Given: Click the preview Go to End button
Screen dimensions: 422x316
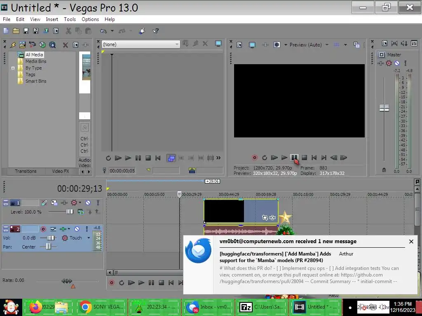Looking at the screenshot, I should (x=324, y=158).
